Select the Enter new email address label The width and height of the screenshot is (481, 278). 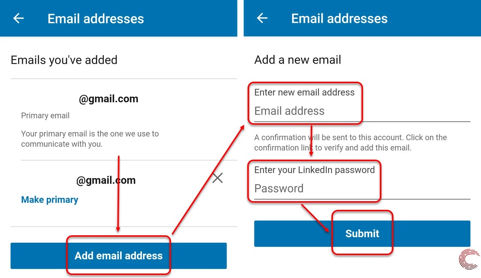click(304, 92)
